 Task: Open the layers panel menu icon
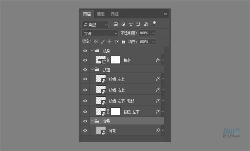[166, 14]
